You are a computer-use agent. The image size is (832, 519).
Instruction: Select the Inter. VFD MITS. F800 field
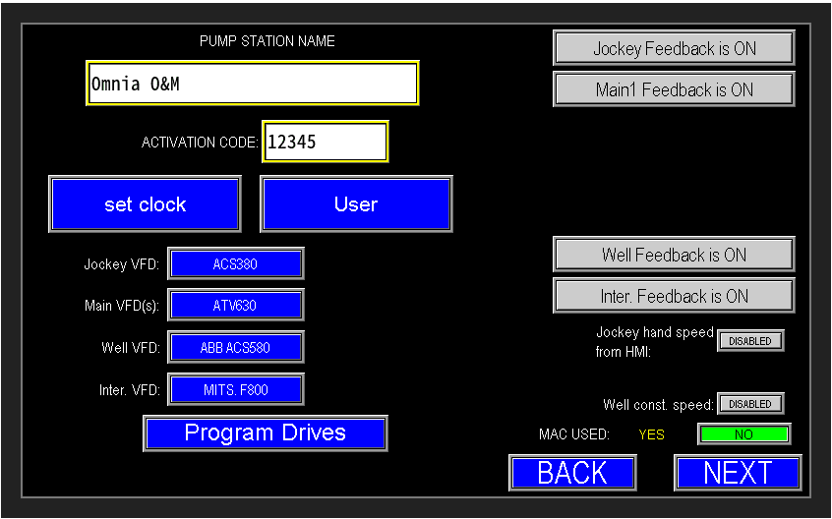[x=235, y=389]
